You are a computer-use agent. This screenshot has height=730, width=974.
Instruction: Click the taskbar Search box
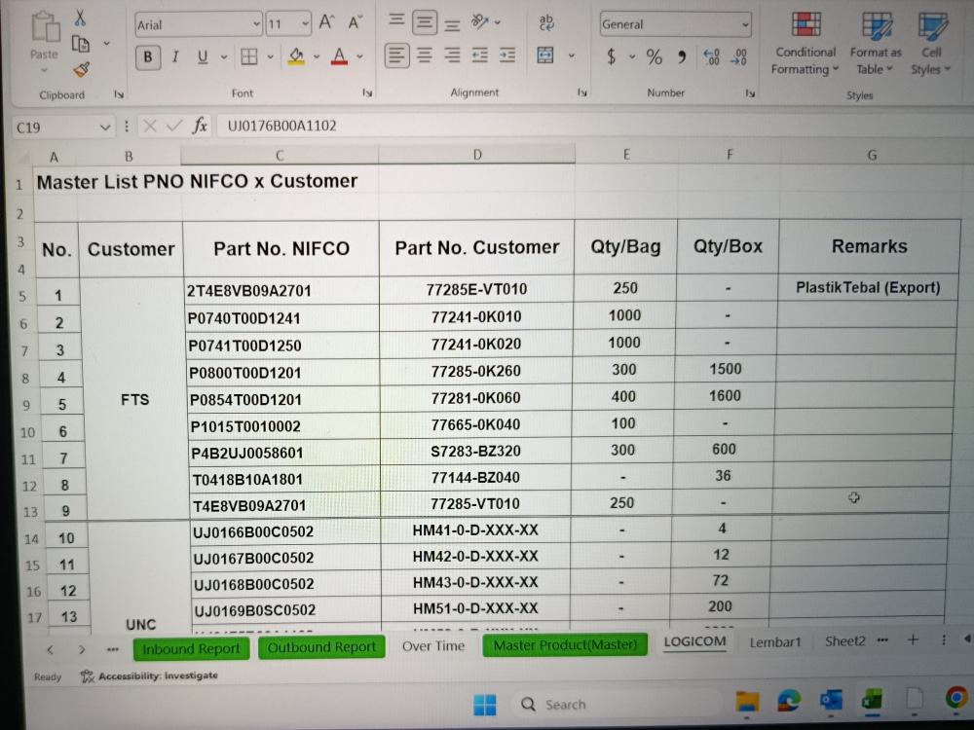click(x=618, y=705)
